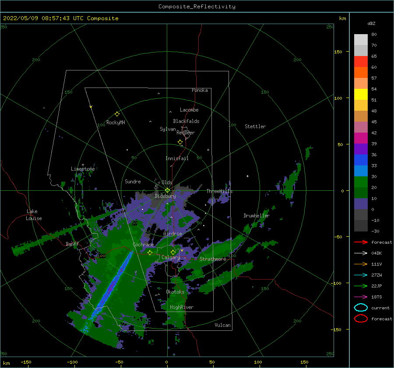Choose the magenta 18TS arrow legend icon

pos(361,297)
